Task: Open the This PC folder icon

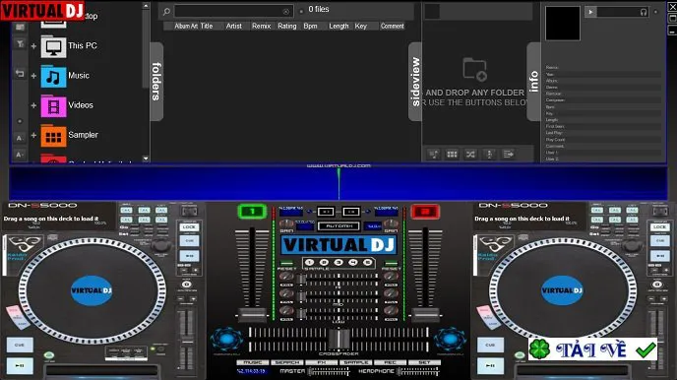Action: (53, 46)
